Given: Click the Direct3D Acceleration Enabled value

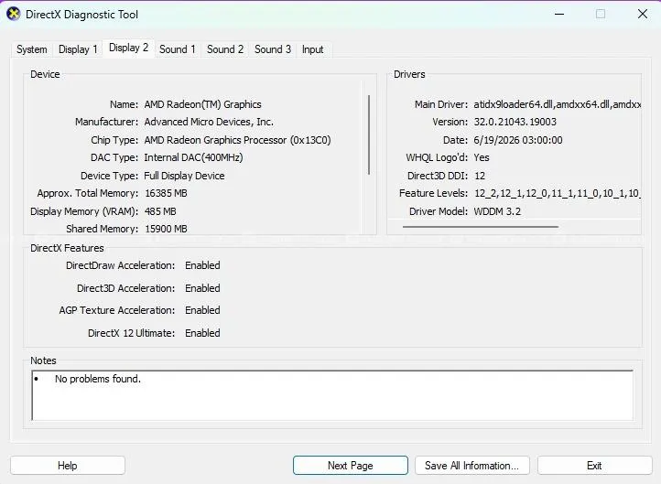Looking at the screenshot, I should coord(202,288).
